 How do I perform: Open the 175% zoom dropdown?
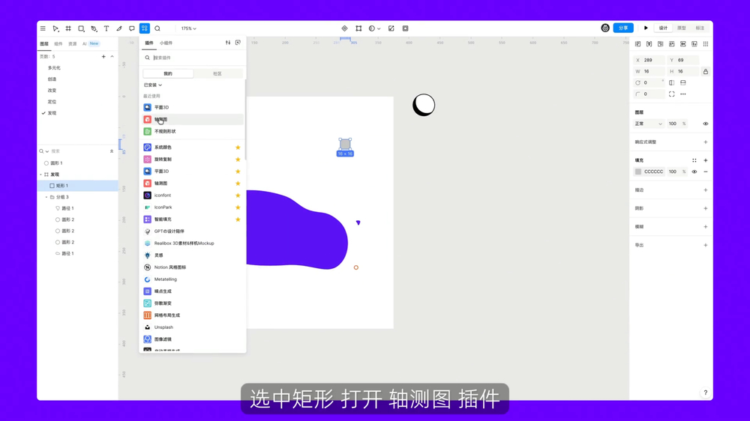click(188, 28)
